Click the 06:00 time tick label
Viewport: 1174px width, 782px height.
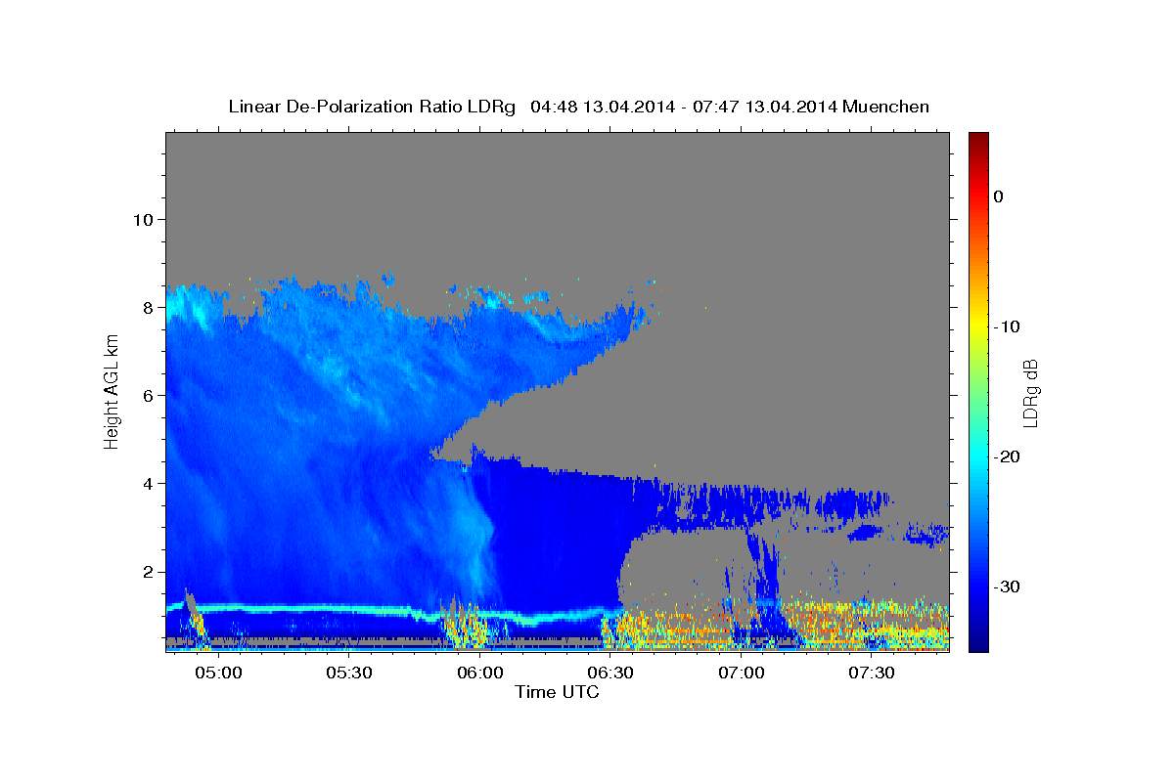480,673
